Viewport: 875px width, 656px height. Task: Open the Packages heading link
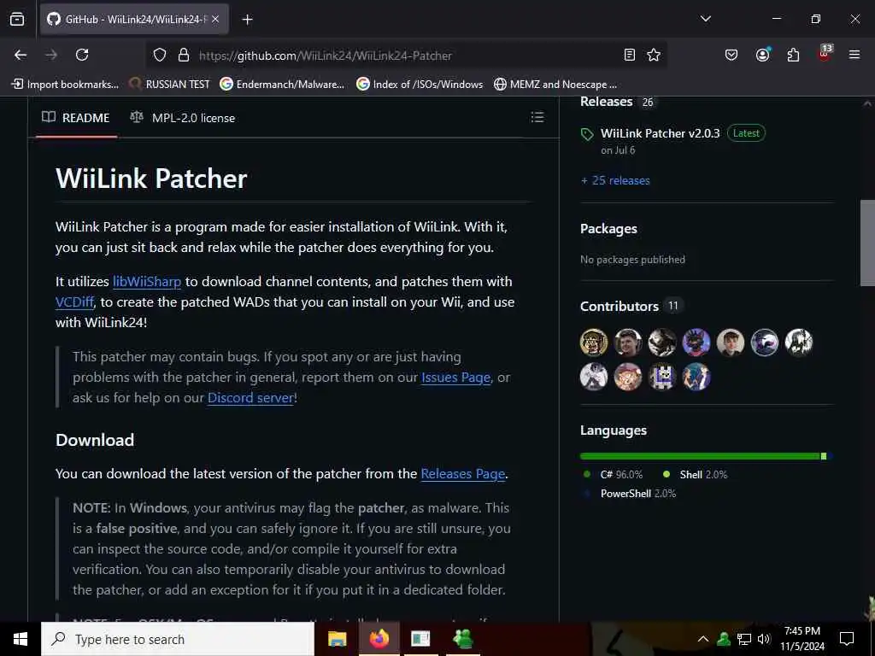[x=608, y=229]
